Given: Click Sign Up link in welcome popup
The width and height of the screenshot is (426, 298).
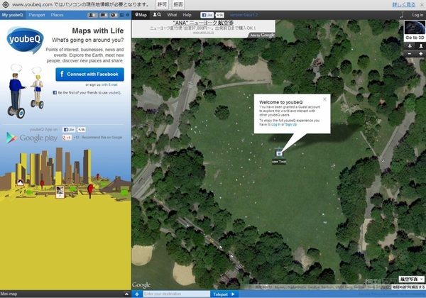Looking at the screenshot, I should (291, 124).
